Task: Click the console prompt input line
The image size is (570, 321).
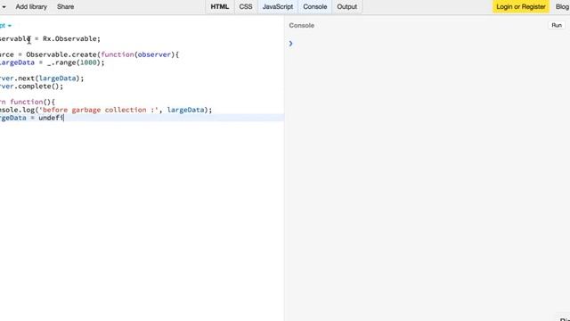Action: pos(427,44)
